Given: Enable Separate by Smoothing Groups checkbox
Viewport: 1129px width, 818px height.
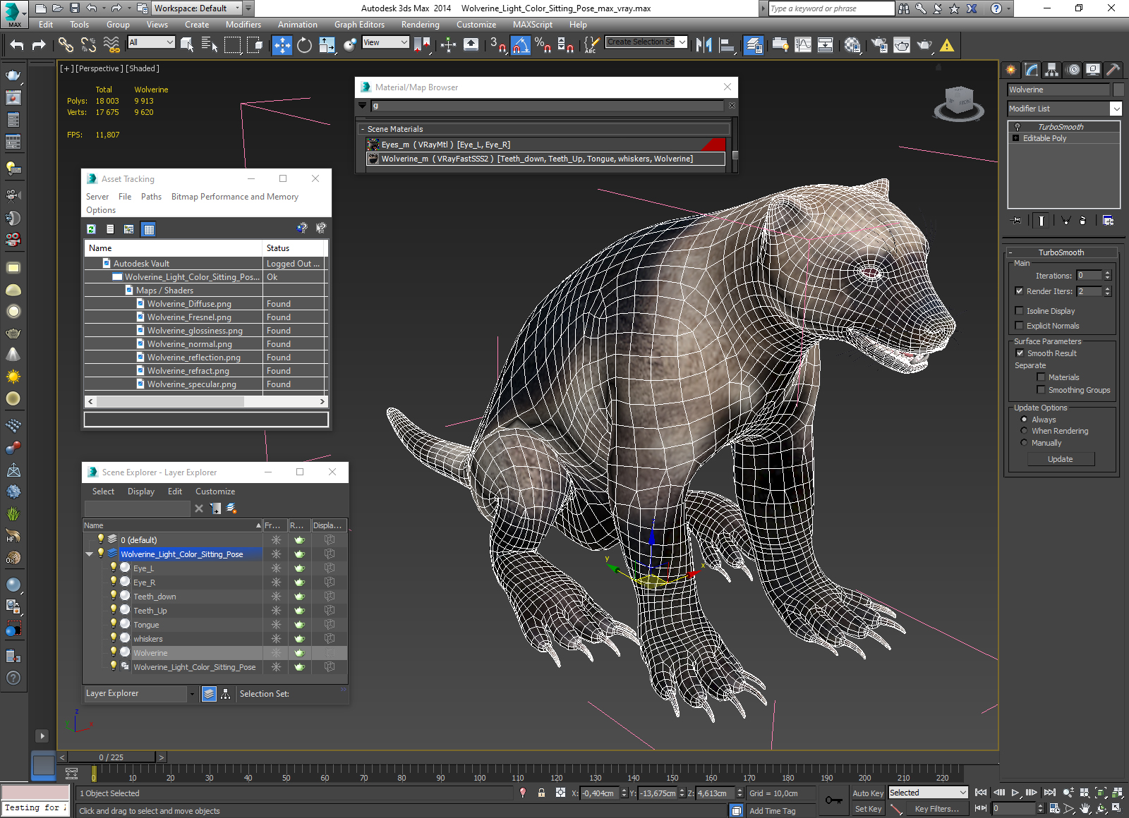Looking at the screenshot, I should click(1041, 389).
